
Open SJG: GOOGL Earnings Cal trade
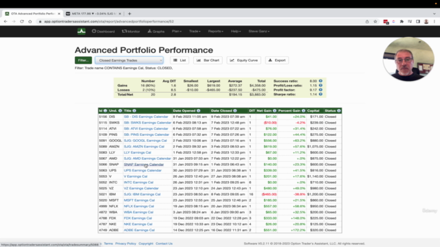(x=145, y=141)
